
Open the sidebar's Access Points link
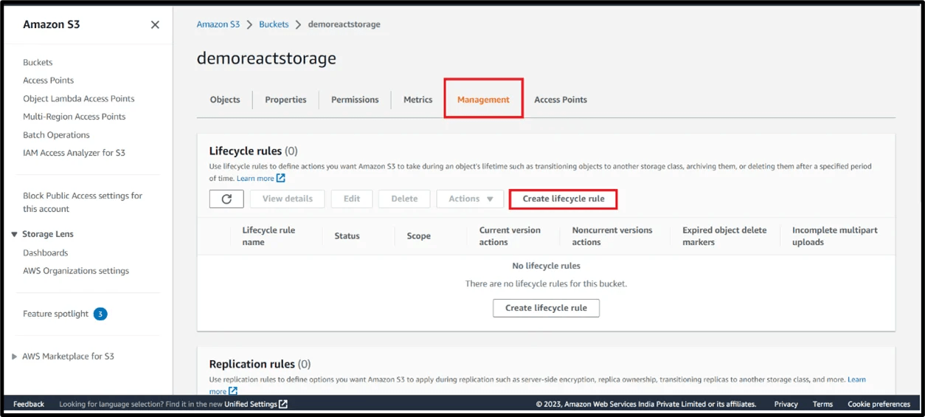coord(49,80)
